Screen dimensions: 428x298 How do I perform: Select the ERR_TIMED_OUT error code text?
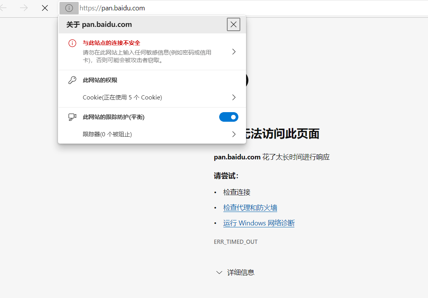236,242
